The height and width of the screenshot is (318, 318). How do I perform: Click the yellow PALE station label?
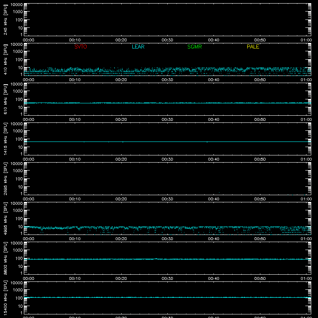coord(253,47)
